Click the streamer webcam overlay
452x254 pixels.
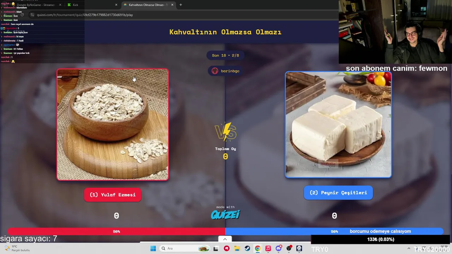coord(395,32)
